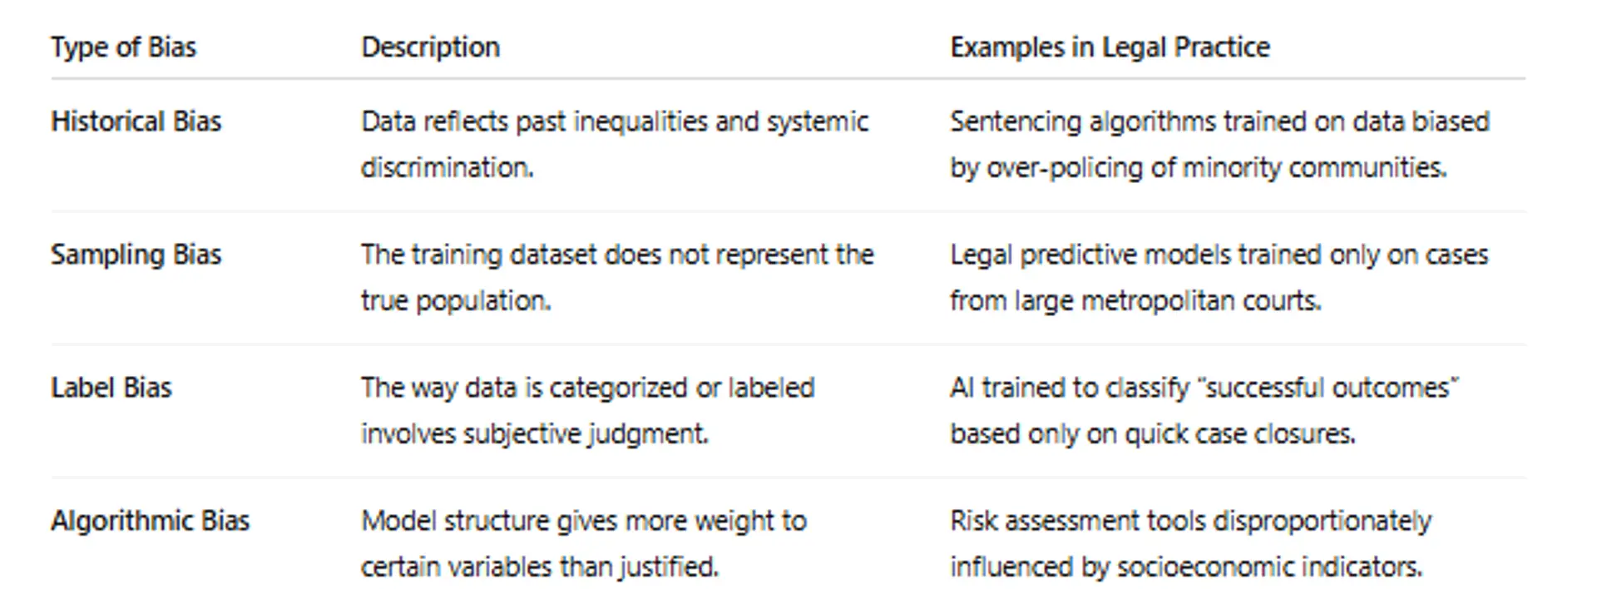Click the Sampling Bias description text
This screenshot has width=1597, height=609.
tap(616, 277)
